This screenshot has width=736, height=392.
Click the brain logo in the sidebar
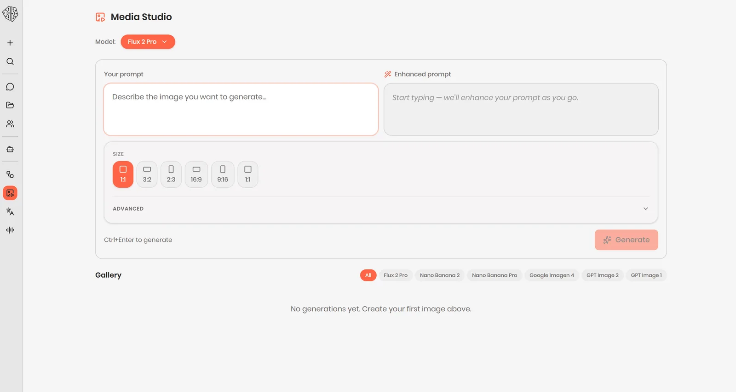10,14
